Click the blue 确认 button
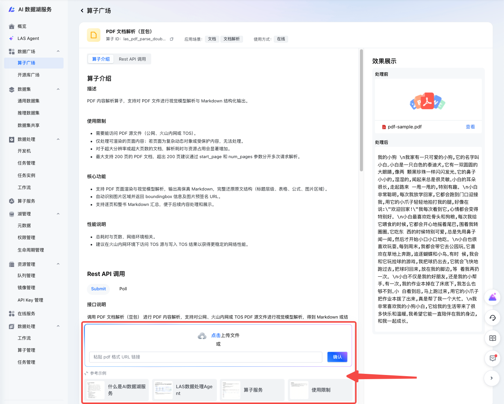This screenshot has width=504, height=404. click(337, 357)
